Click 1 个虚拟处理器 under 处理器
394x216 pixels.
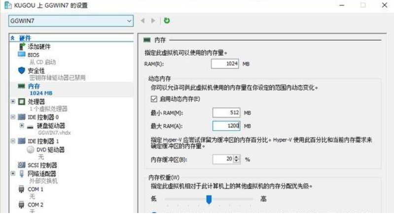pyautogui.click(x=48, y=109)
